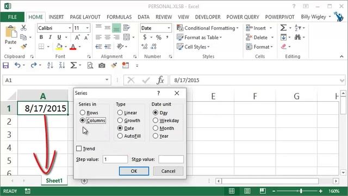Apply Underline formatting
348x196 pixels.
(x=59, y=38)
